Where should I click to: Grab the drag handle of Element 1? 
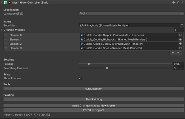[x=6, y=39]
